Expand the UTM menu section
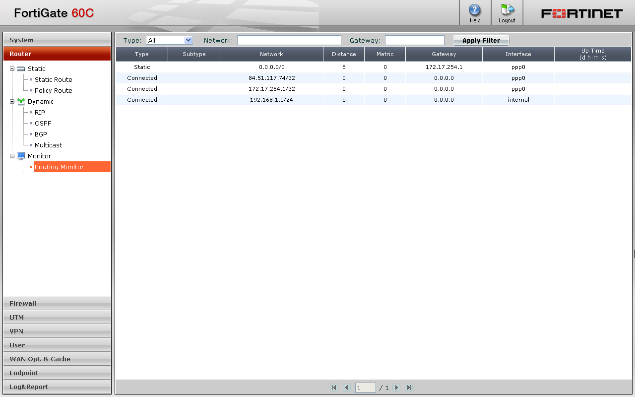This screenshot has height=397, width=635. coord(57,317)
